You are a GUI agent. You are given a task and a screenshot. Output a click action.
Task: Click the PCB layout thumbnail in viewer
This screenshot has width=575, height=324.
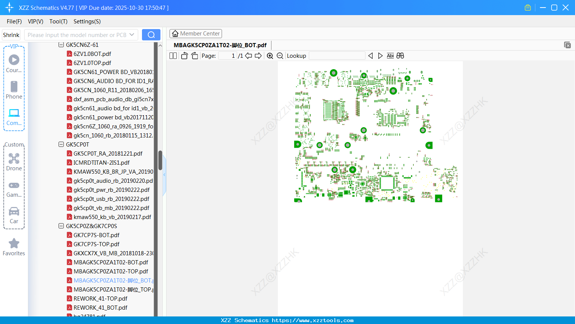pos(376,135)
